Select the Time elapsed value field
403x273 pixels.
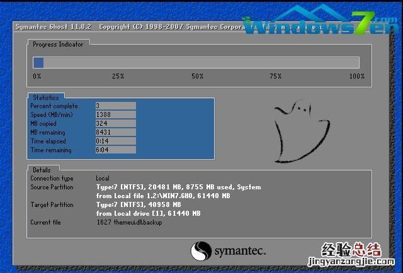[115, 142]
